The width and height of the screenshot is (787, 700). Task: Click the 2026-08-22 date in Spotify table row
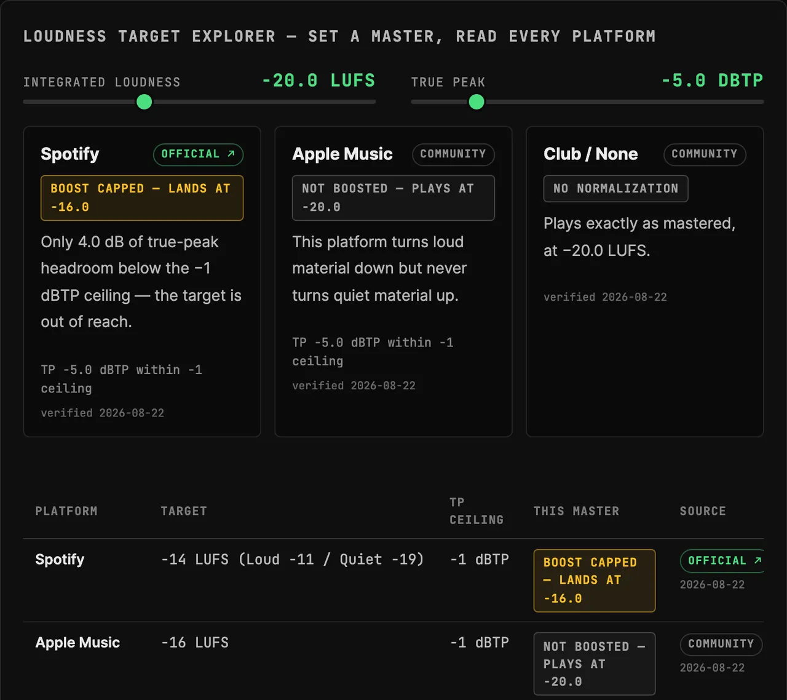coord(712,585)
